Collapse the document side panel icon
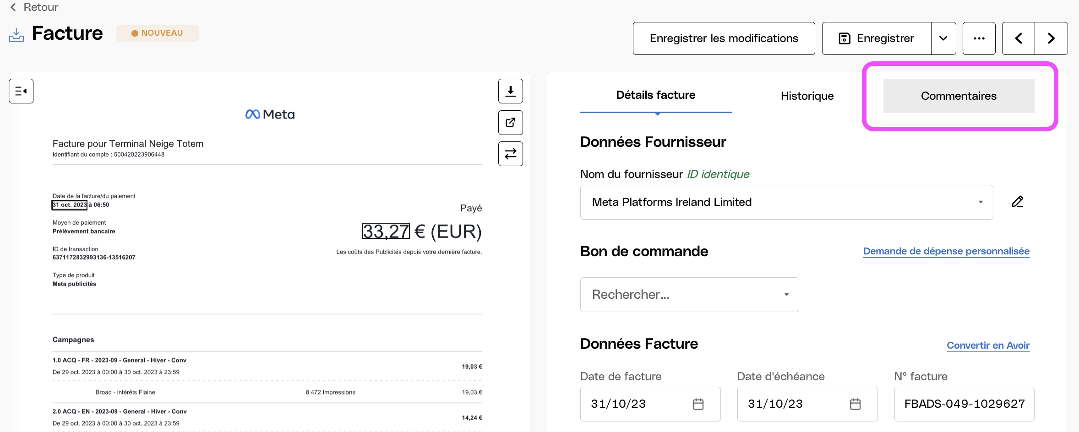 [x=22, y=91]
